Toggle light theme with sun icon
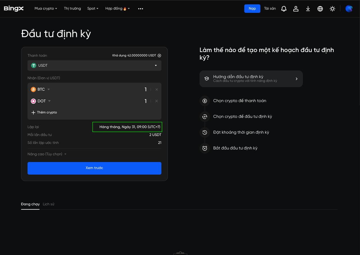This screenshot has width=360, height=255. pos(332,9)
